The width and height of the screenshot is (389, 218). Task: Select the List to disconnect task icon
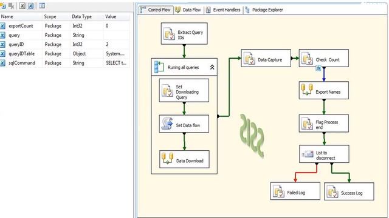click(x=308, y=154)
